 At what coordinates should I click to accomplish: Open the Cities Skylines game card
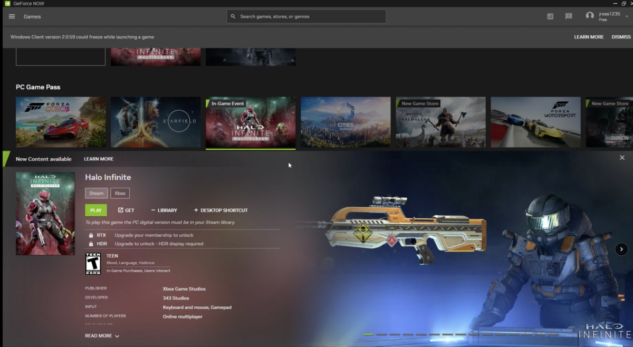pos(346,122)
